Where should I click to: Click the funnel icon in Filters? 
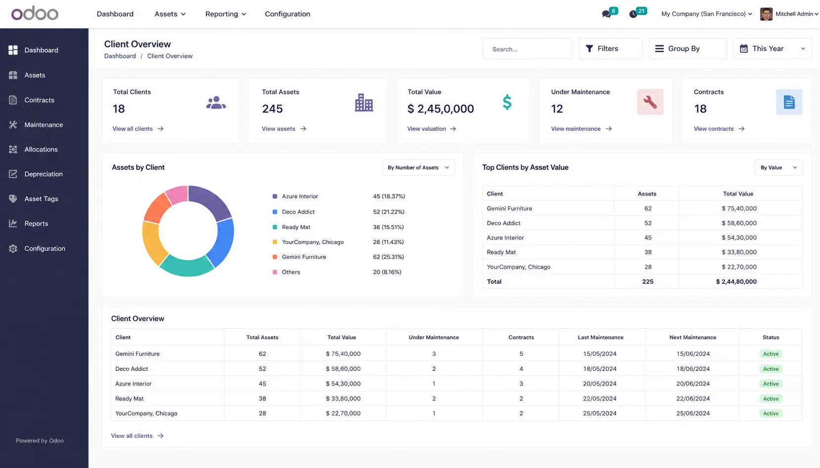click(x=589, y=48)
